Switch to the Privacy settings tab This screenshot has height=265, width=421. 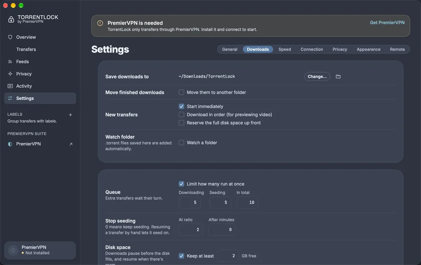pyautogui.click(x=340, y=49)
